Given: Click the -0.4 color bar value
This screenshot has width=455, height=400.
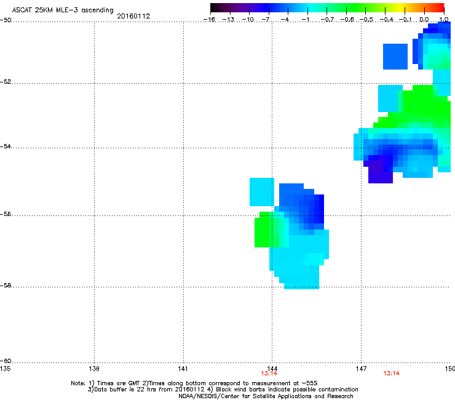Looking at the screenshot, I should 387,20.
